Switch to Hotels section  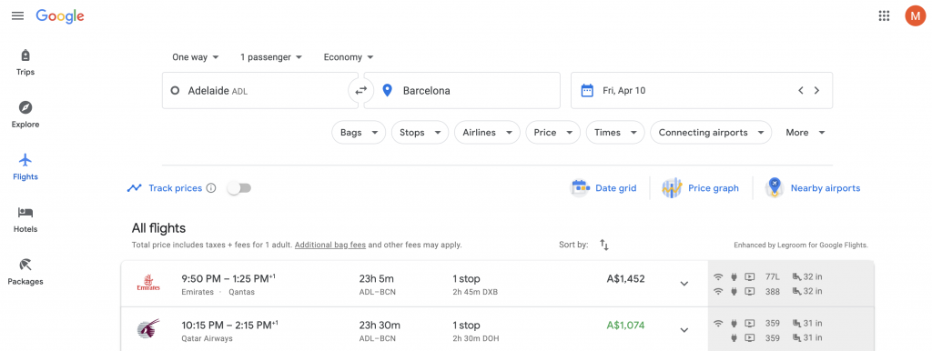coord(25,220)
